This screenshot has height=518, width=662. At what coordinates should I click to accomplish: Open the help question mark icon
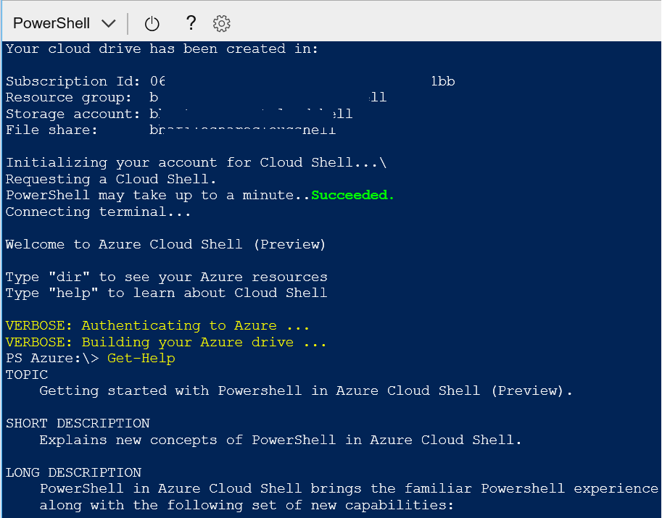click(x=191, y=23)
